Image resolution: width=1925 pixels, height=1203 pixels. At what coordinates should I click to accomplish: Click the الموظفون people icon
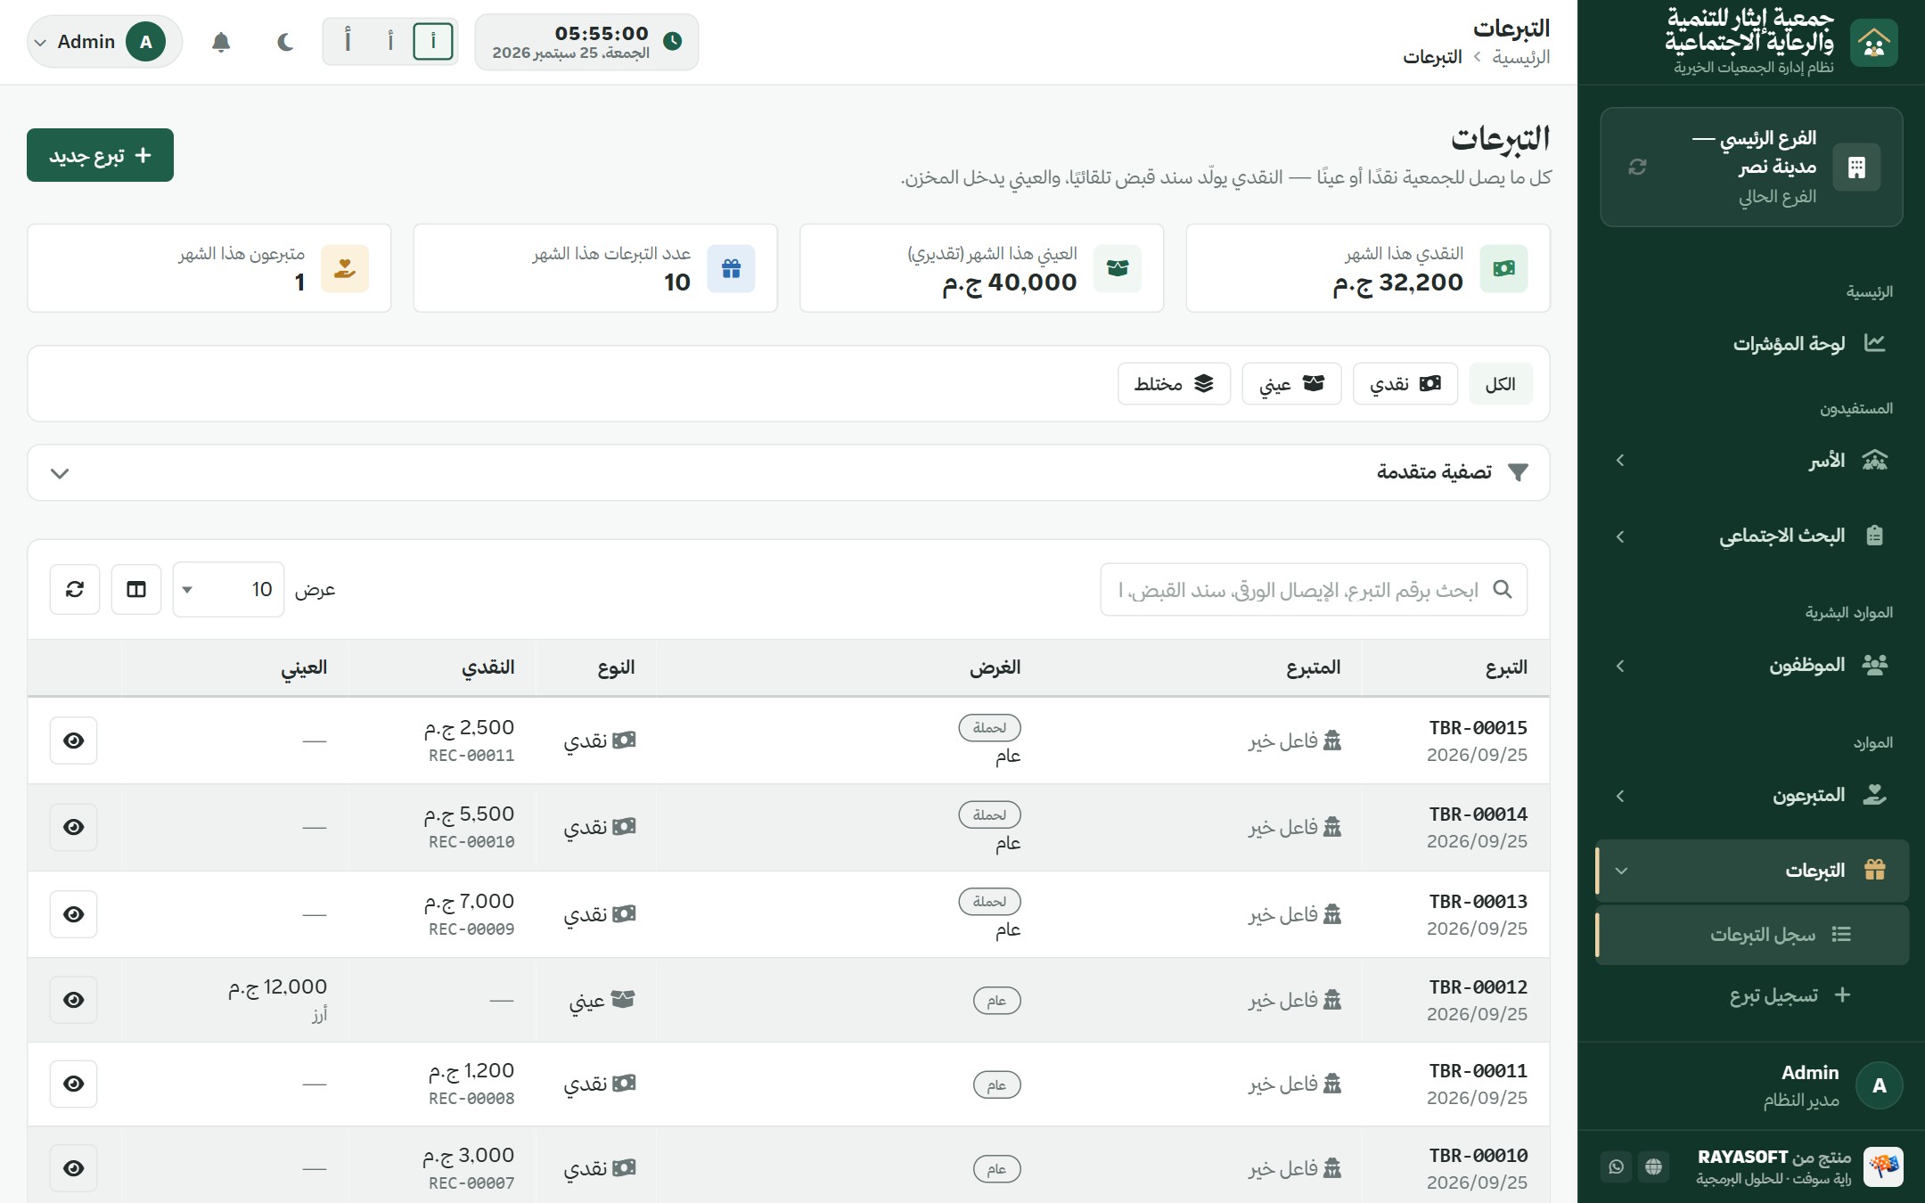(1874, 665)
